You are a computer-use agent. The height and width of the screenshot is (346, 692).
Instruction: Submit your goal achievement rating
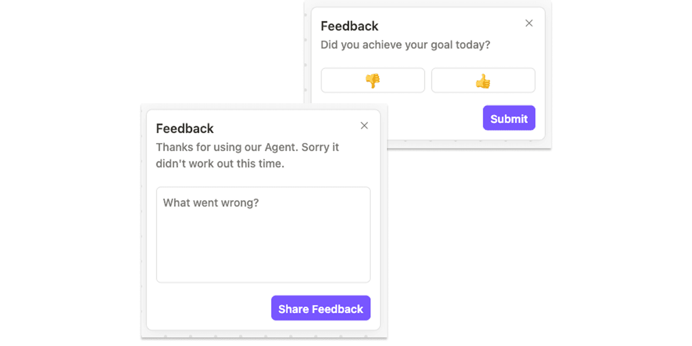(x=509, y=118)
